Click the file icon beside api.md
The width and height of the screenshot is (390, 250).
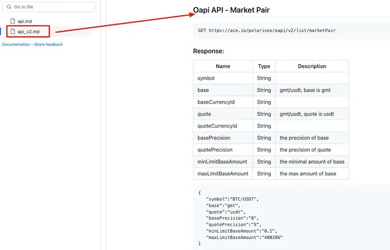point(13,21)
